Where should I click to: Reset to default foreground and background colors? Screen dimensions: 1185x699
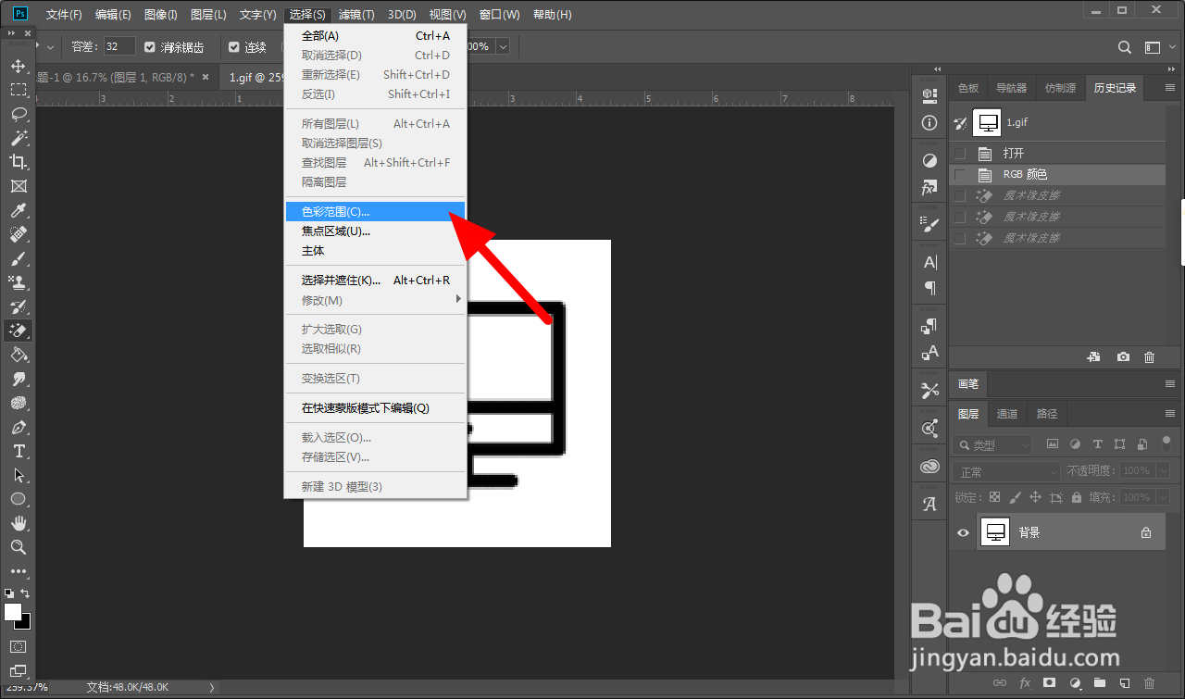coord(9,593)
